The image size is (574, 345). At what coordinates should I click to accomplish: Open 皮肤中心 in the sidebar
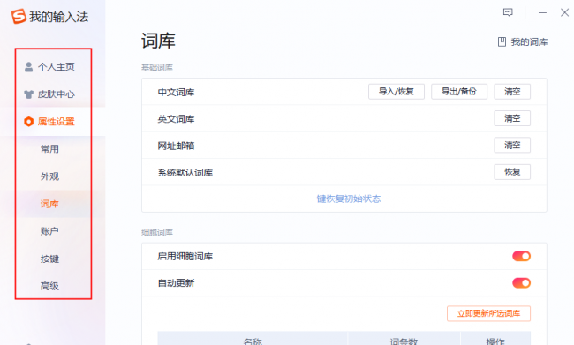(57, 94)
